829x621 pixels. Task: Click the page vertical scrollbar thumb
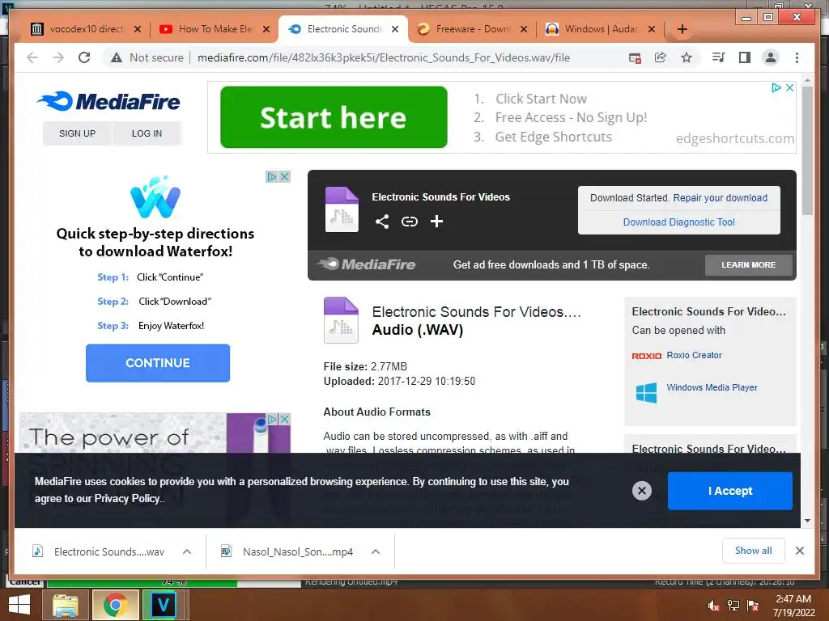point(807,150)
